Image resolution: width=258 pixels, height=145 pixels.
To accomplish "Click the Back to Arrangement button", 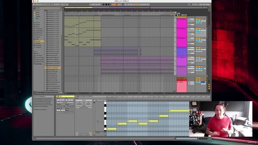I will click(x=175, y=14).
